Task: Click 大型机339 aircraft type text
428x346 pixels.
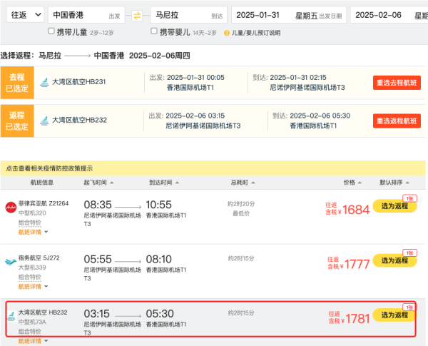Action: (32, 268)
